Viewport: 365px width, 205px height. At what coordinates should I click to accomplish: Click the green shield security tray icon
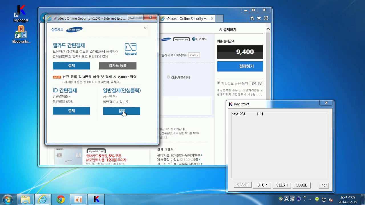(x=317, y=199)
